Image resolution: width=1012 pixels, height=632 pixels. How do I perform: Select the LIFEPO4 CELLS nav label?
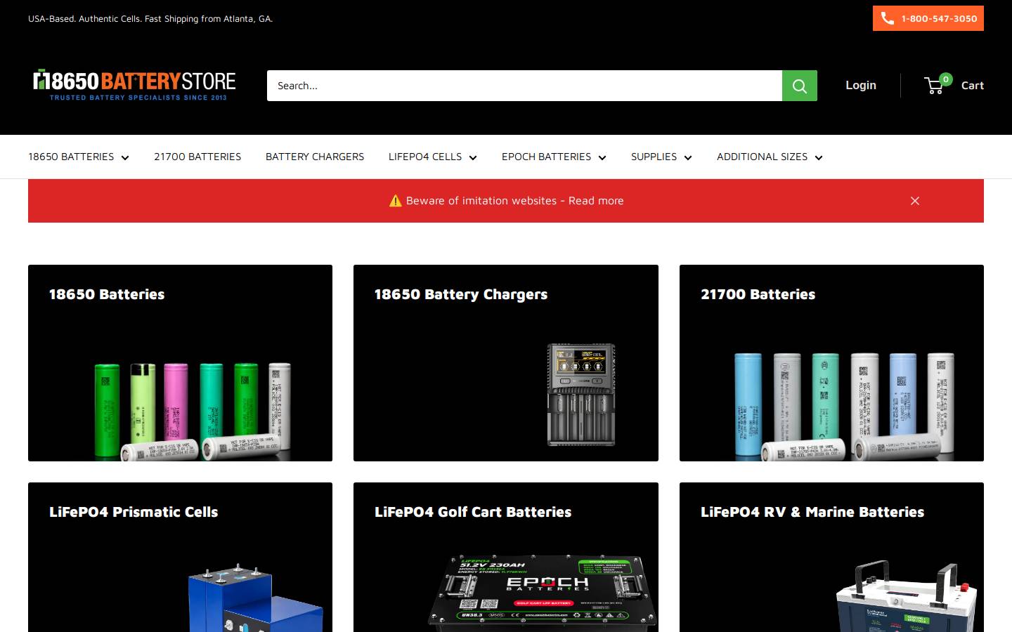tap(425, 157)
